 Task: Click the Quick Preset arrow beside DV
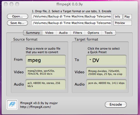coord(90,60)
